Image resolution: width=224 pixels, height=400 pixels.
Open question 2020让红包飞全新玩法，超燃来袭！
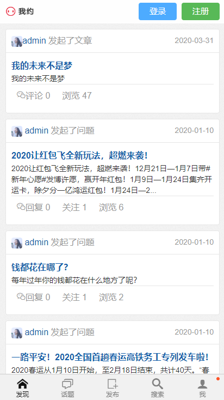point(80,155)
